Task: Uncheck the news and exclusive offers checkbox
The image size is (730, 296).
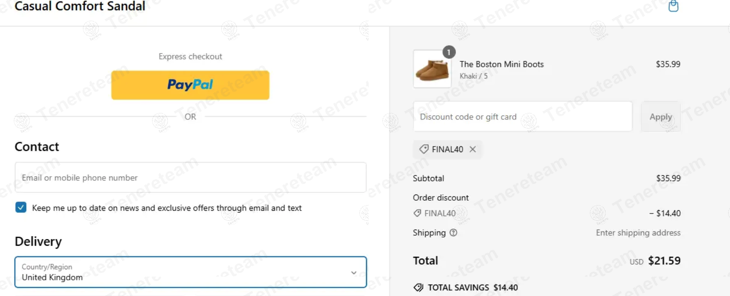Action: point(21,207)
